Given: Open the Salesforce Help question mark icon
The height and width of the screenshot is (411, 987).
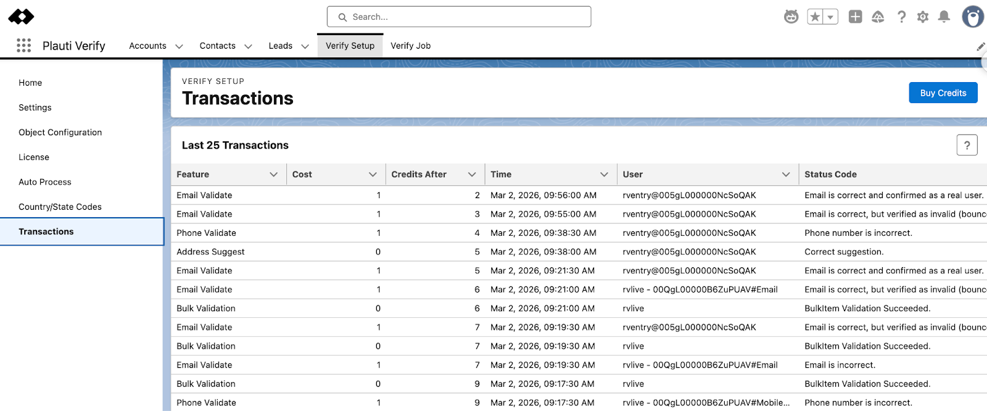Looking at the screenshot, I should click(x=901, y=17).
